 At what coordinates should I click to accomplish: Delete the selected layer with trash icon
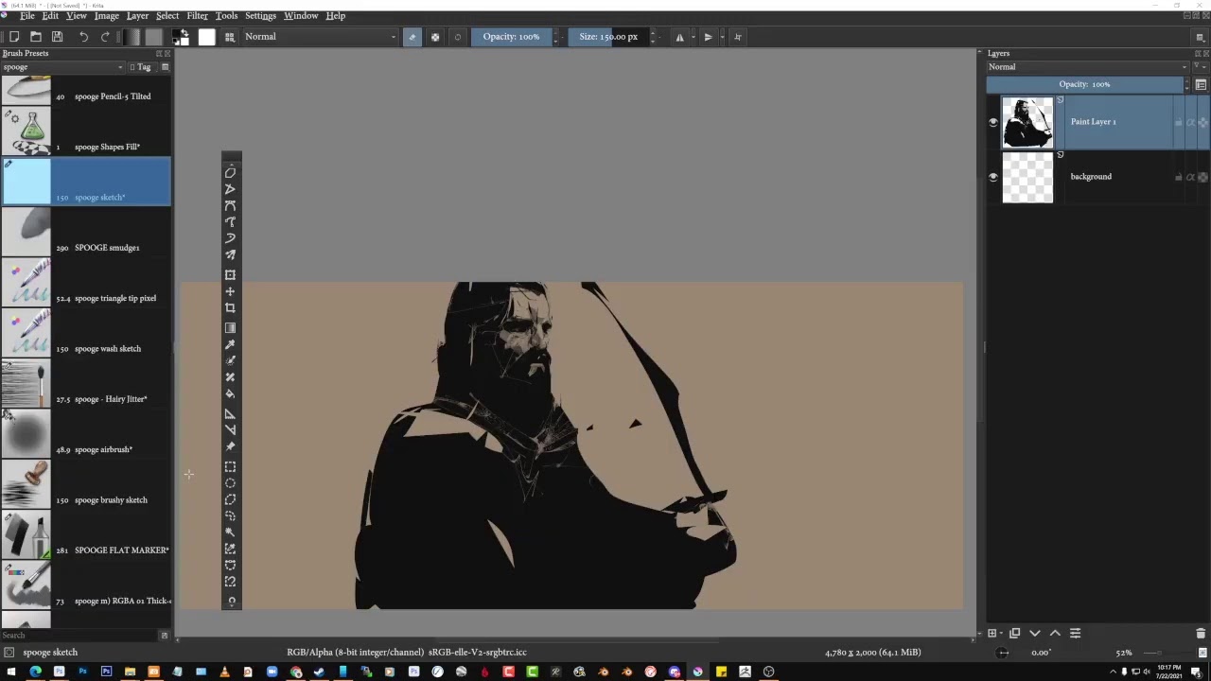click(x=1201, y=633)
